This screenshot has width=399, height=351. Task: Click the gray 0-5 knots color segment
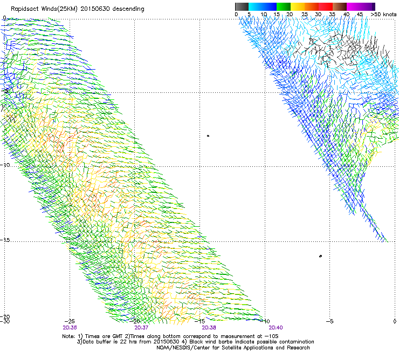click(x=242, y=6)
